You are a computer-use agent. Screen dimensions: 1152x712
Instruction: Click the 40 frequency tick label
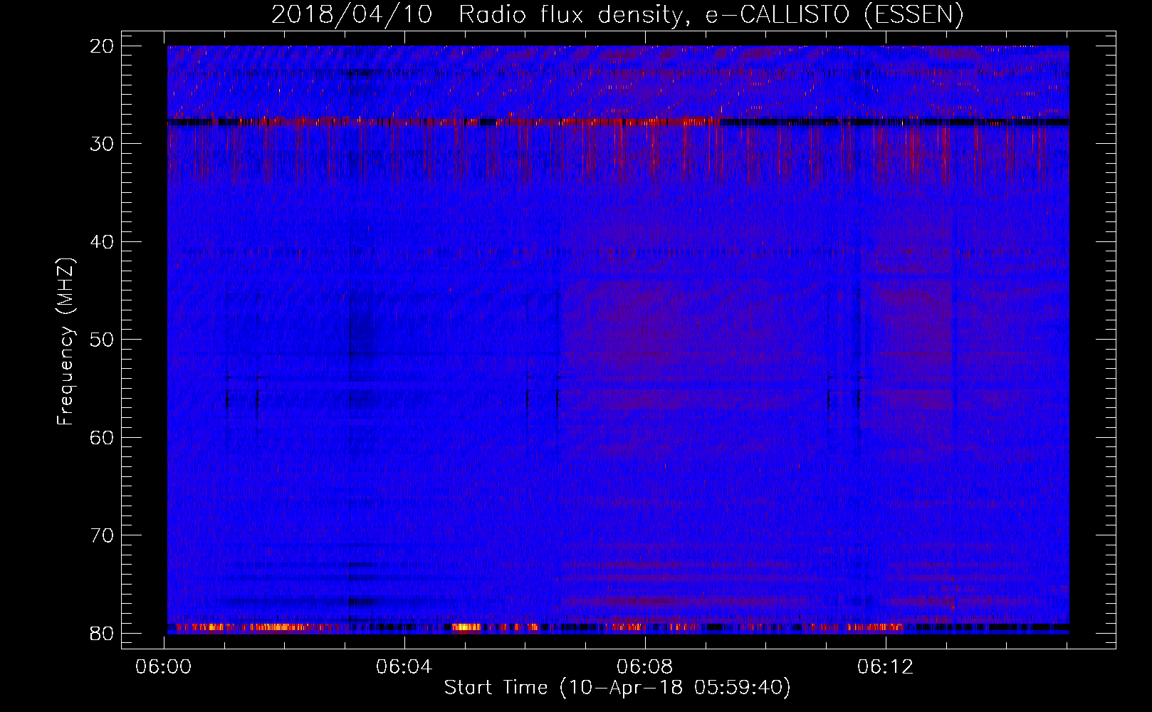pos(102,241)
